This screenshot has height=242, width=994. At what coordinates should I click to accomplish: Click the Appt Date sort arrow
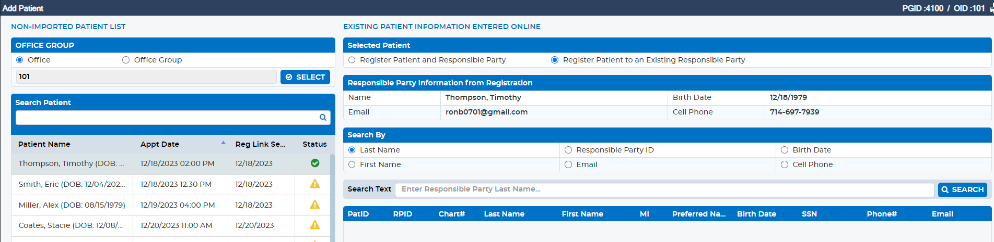pyautogui.click(x=224, y=143)
